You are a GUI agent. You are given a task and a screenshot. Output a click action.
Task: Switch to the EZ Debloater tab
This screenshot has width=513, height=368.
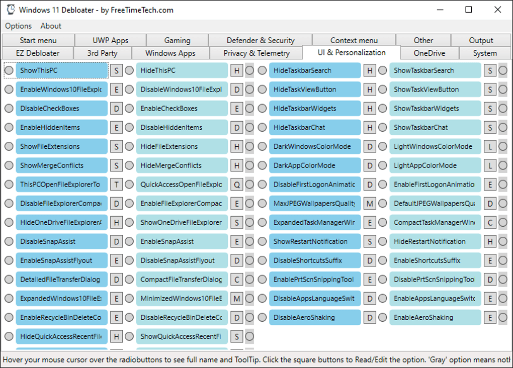[x=38, y=53]
